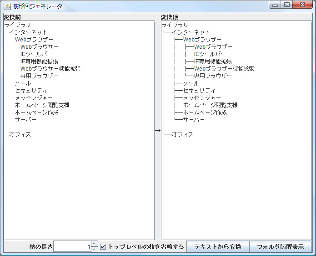This screenshot has width=316, height=256.
Task: Click フォルダ階層表示 button
Action: [281, 246]
